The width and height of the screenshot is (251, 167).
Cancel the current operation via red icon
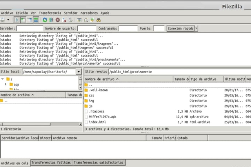[x=58, y=20]
